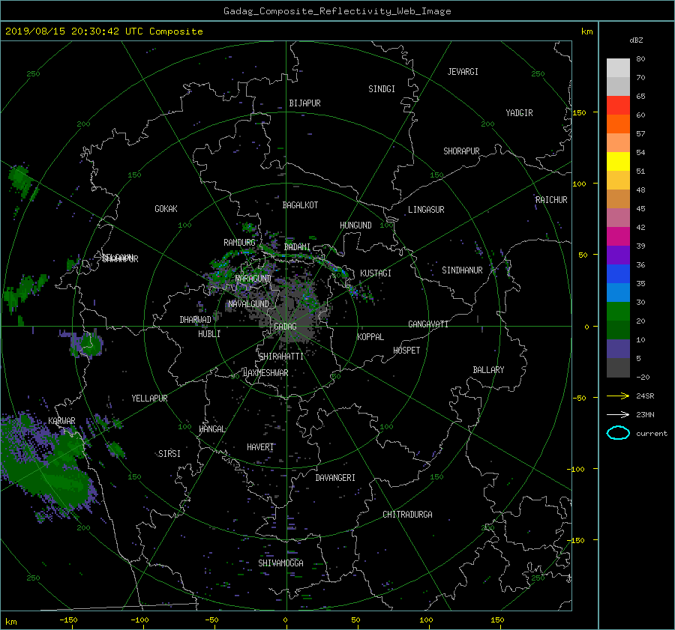Click the SINDGI city label
The image size is (675, 630).
pos(382,89)
